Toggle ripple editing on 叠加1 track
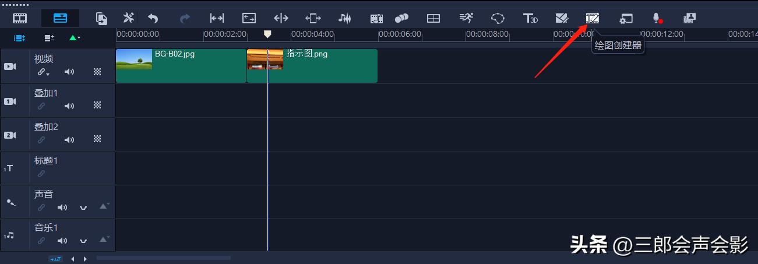Viewport: 758px width, 264px height. [41, 106]
